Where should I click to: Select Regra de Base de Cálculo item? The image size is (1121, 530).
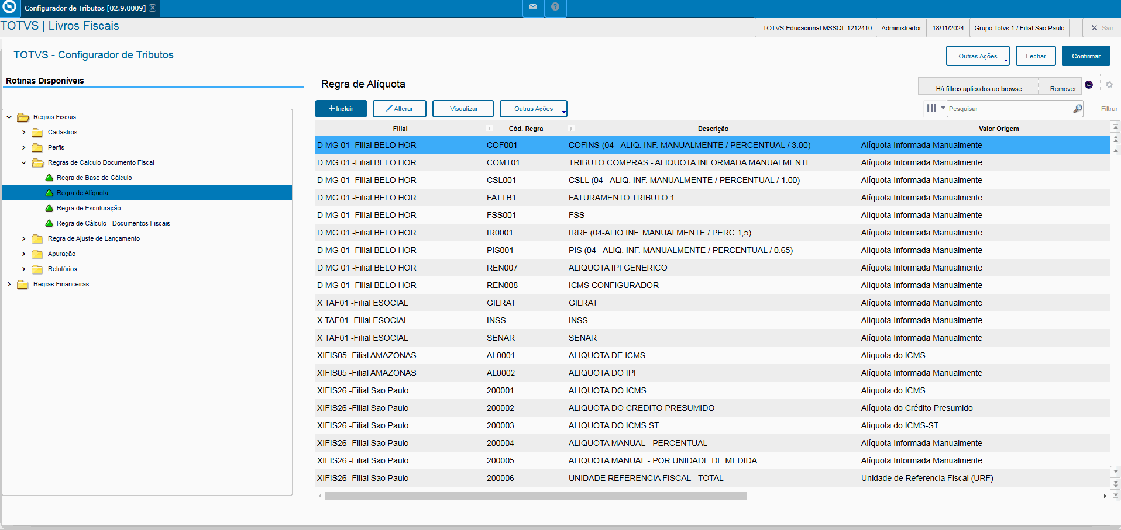click(x=94, y=178)
